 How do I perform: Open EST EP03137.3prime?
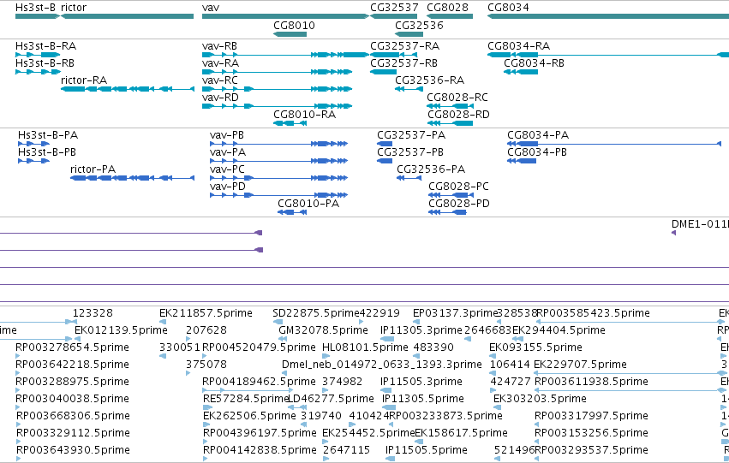455,313
